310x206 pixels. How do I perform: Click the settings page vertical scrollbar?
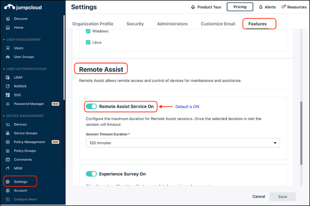(x=301, y=133)
